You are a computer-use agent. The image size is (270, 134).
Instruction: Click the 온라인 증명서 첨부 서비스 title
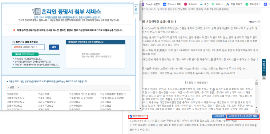point(71,12)
